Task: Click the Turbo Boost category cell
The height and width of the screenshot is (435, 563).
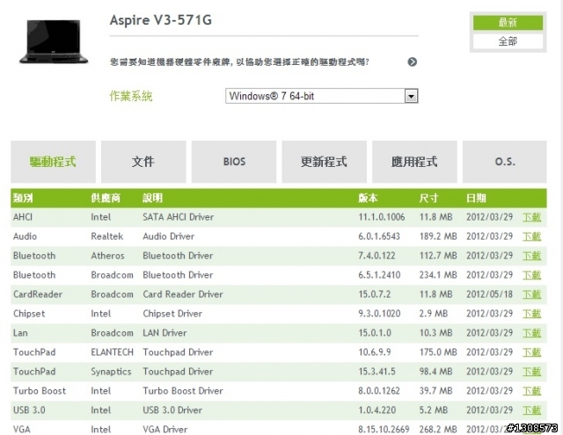Action: (40, 391)
